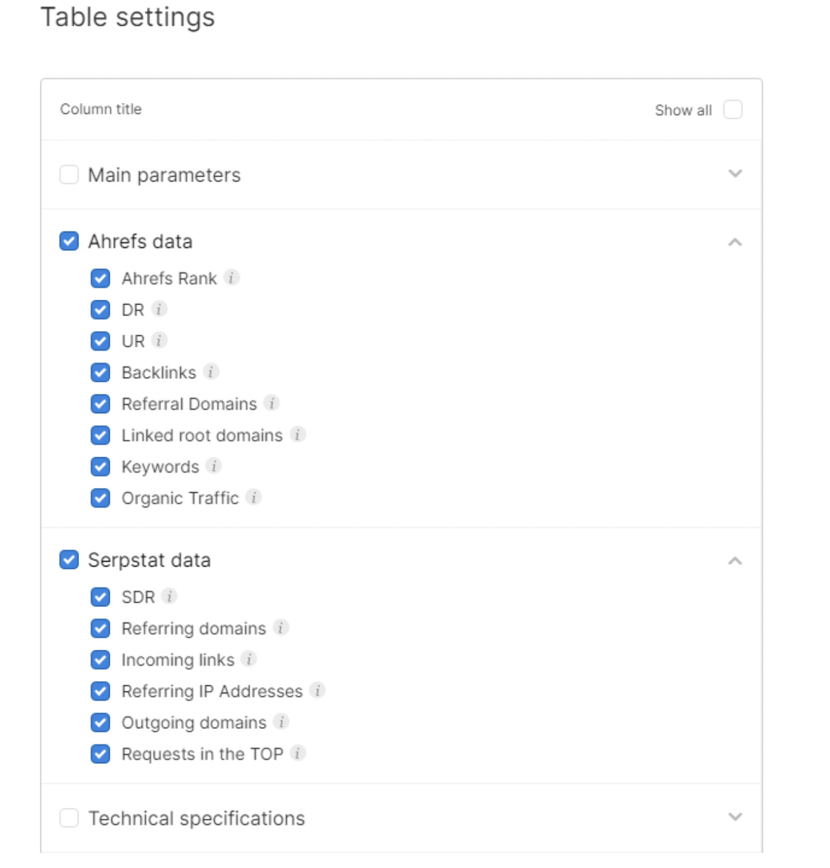Screen dimensions: 830x868
Task: Click the Technical specifications heading
Action: tap(196, 818)
